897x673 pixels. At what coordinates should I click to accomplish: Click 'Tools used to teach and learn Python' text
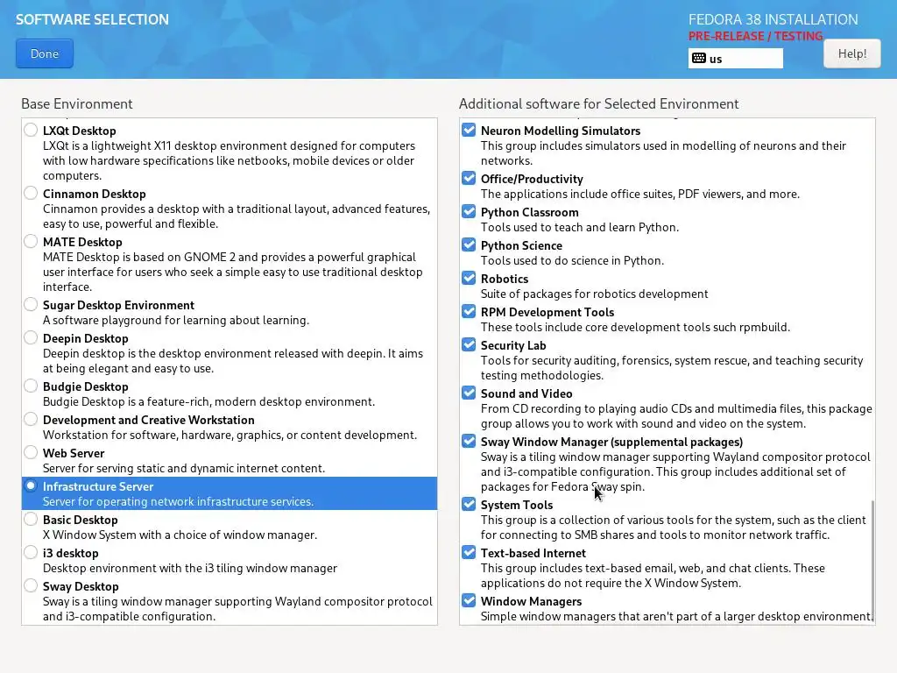(580, 227)
